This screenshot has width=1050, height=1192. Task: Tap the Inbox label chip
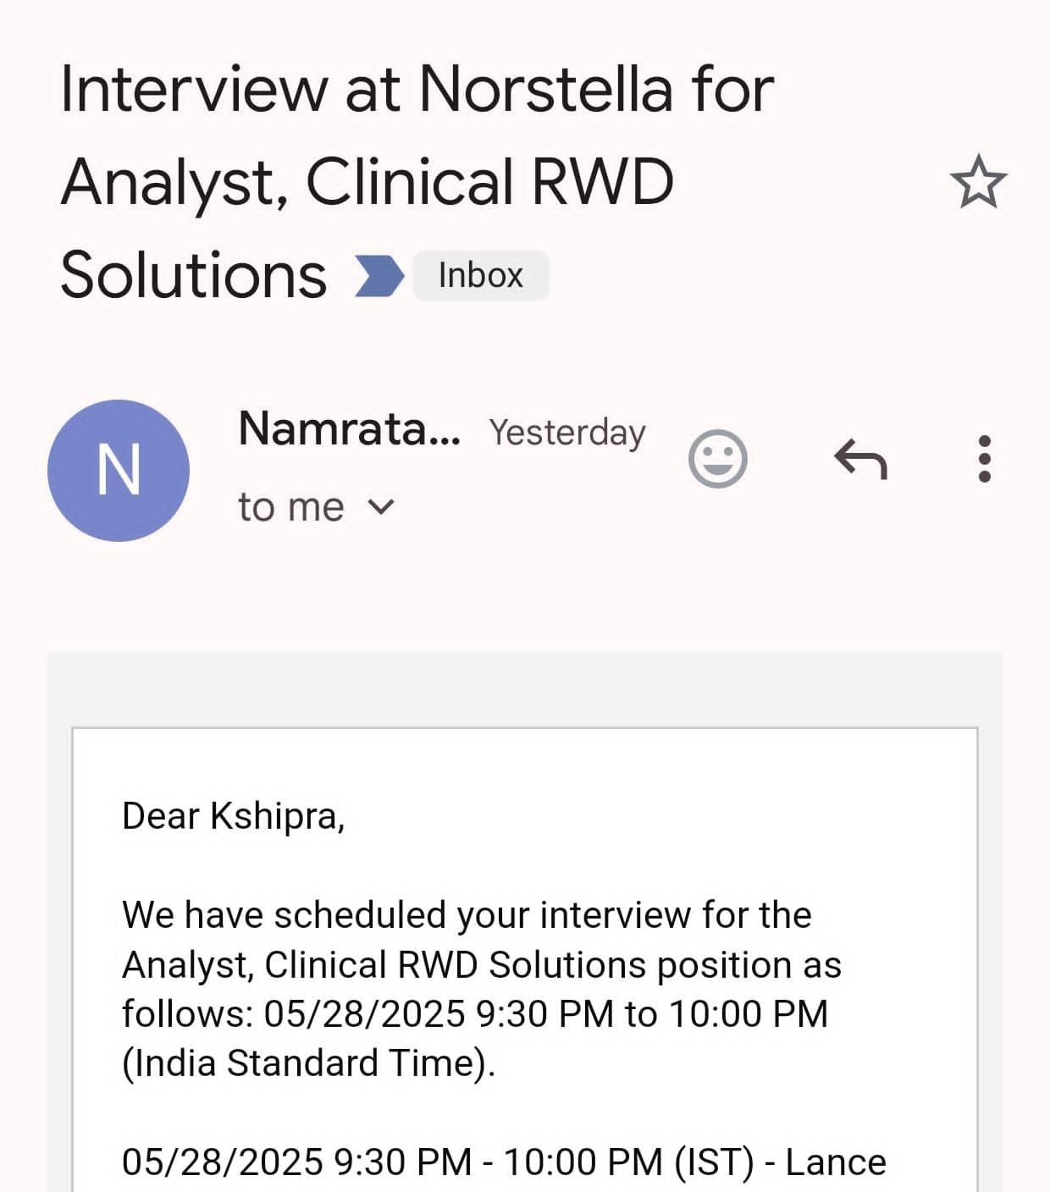pos(480,276)
